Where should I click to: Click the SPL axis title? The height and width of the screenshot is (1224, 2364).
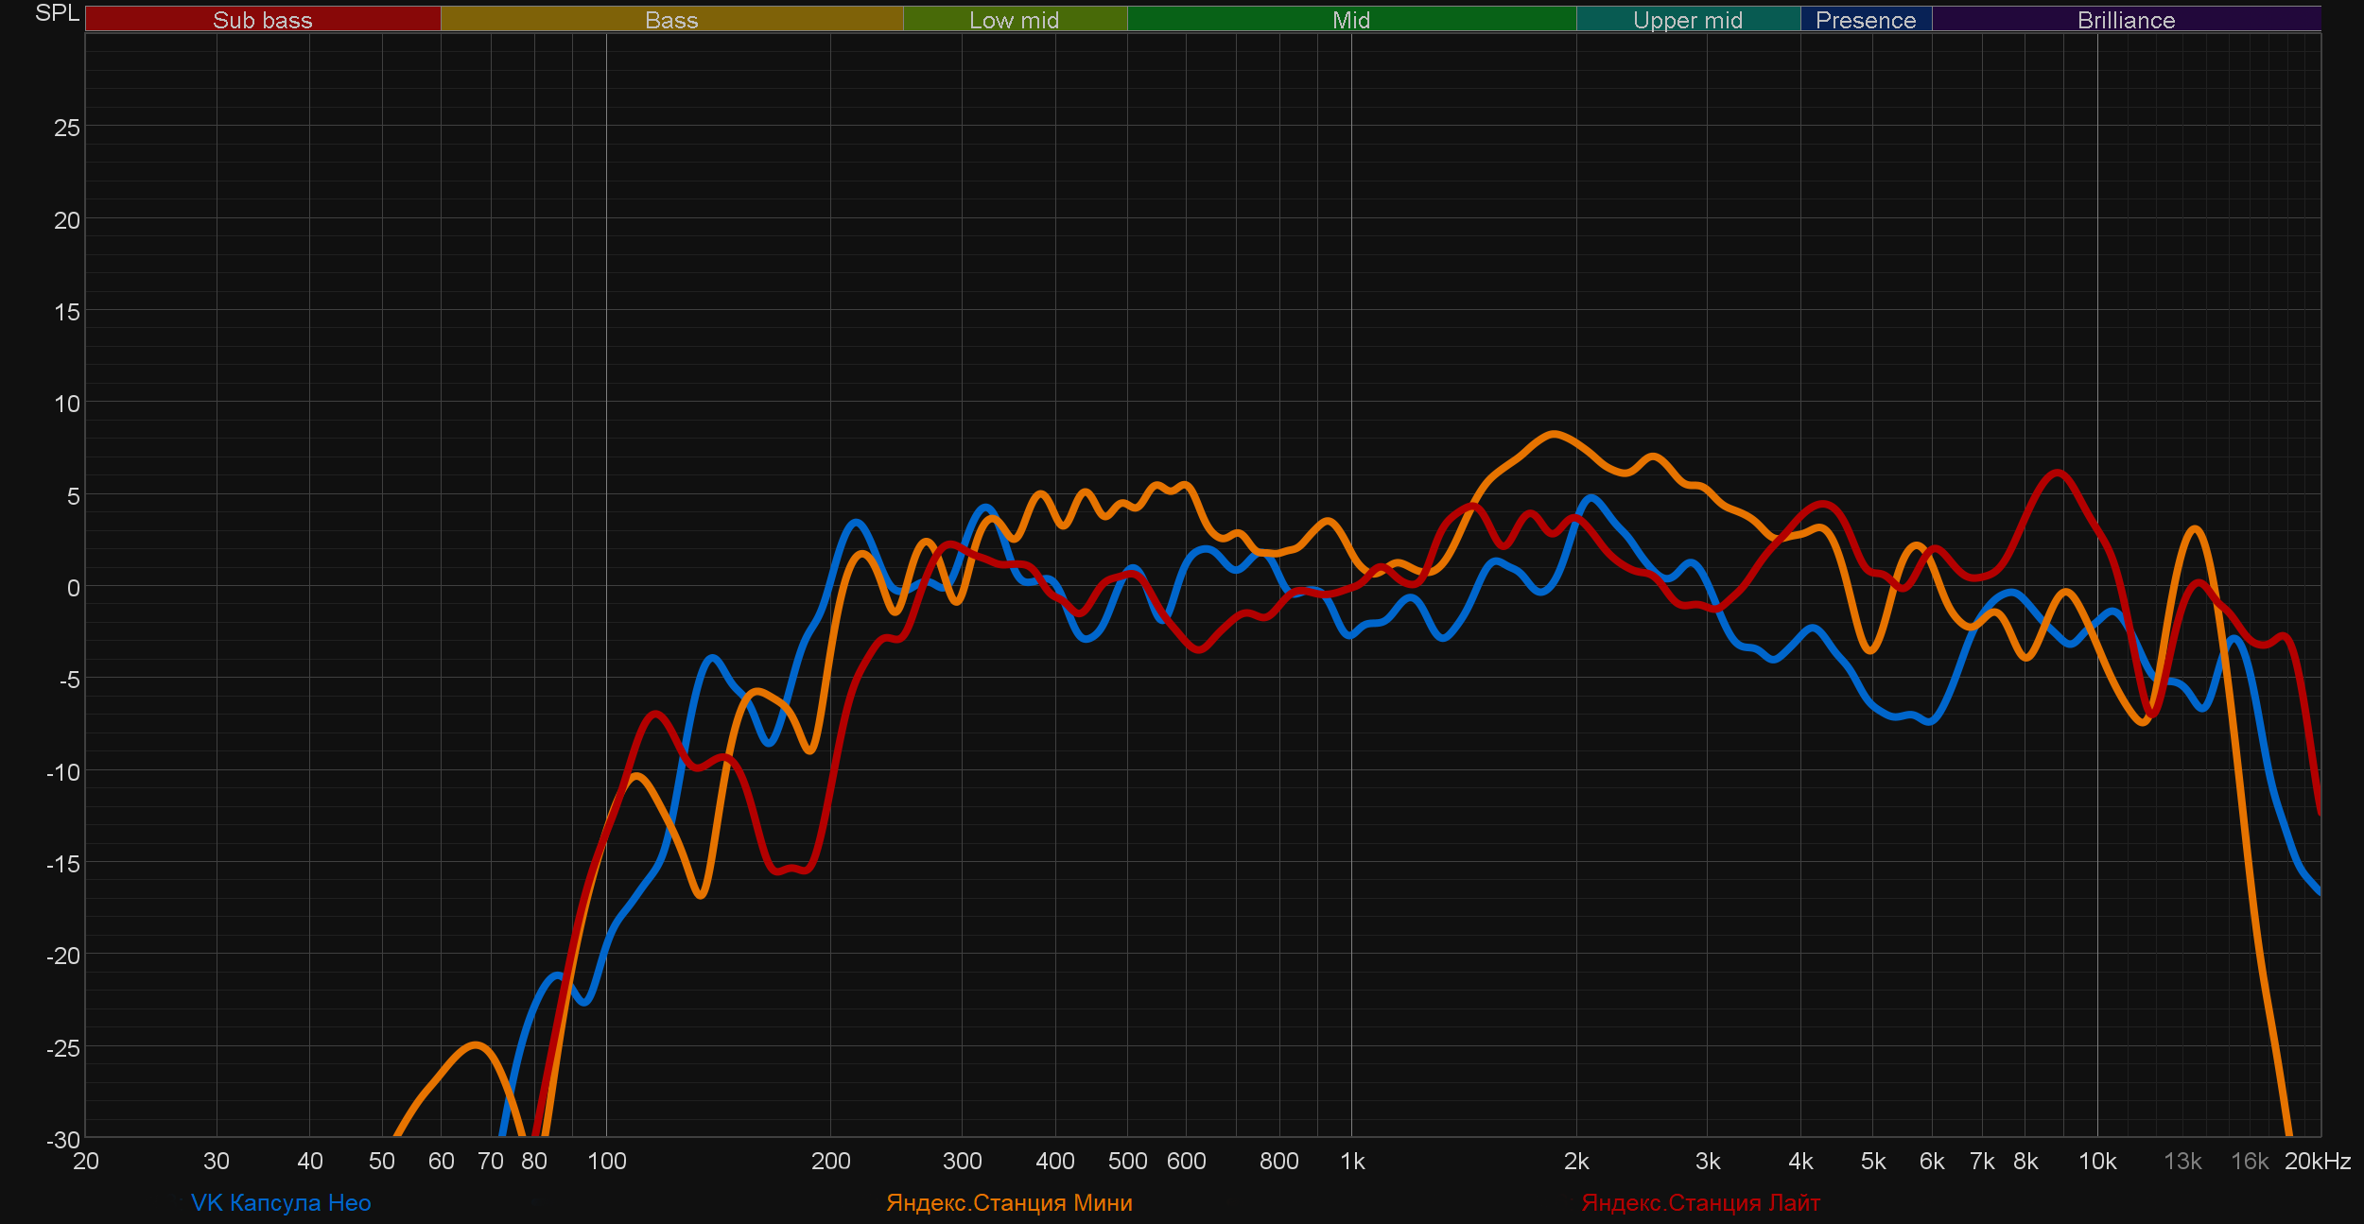pos(57,13)
